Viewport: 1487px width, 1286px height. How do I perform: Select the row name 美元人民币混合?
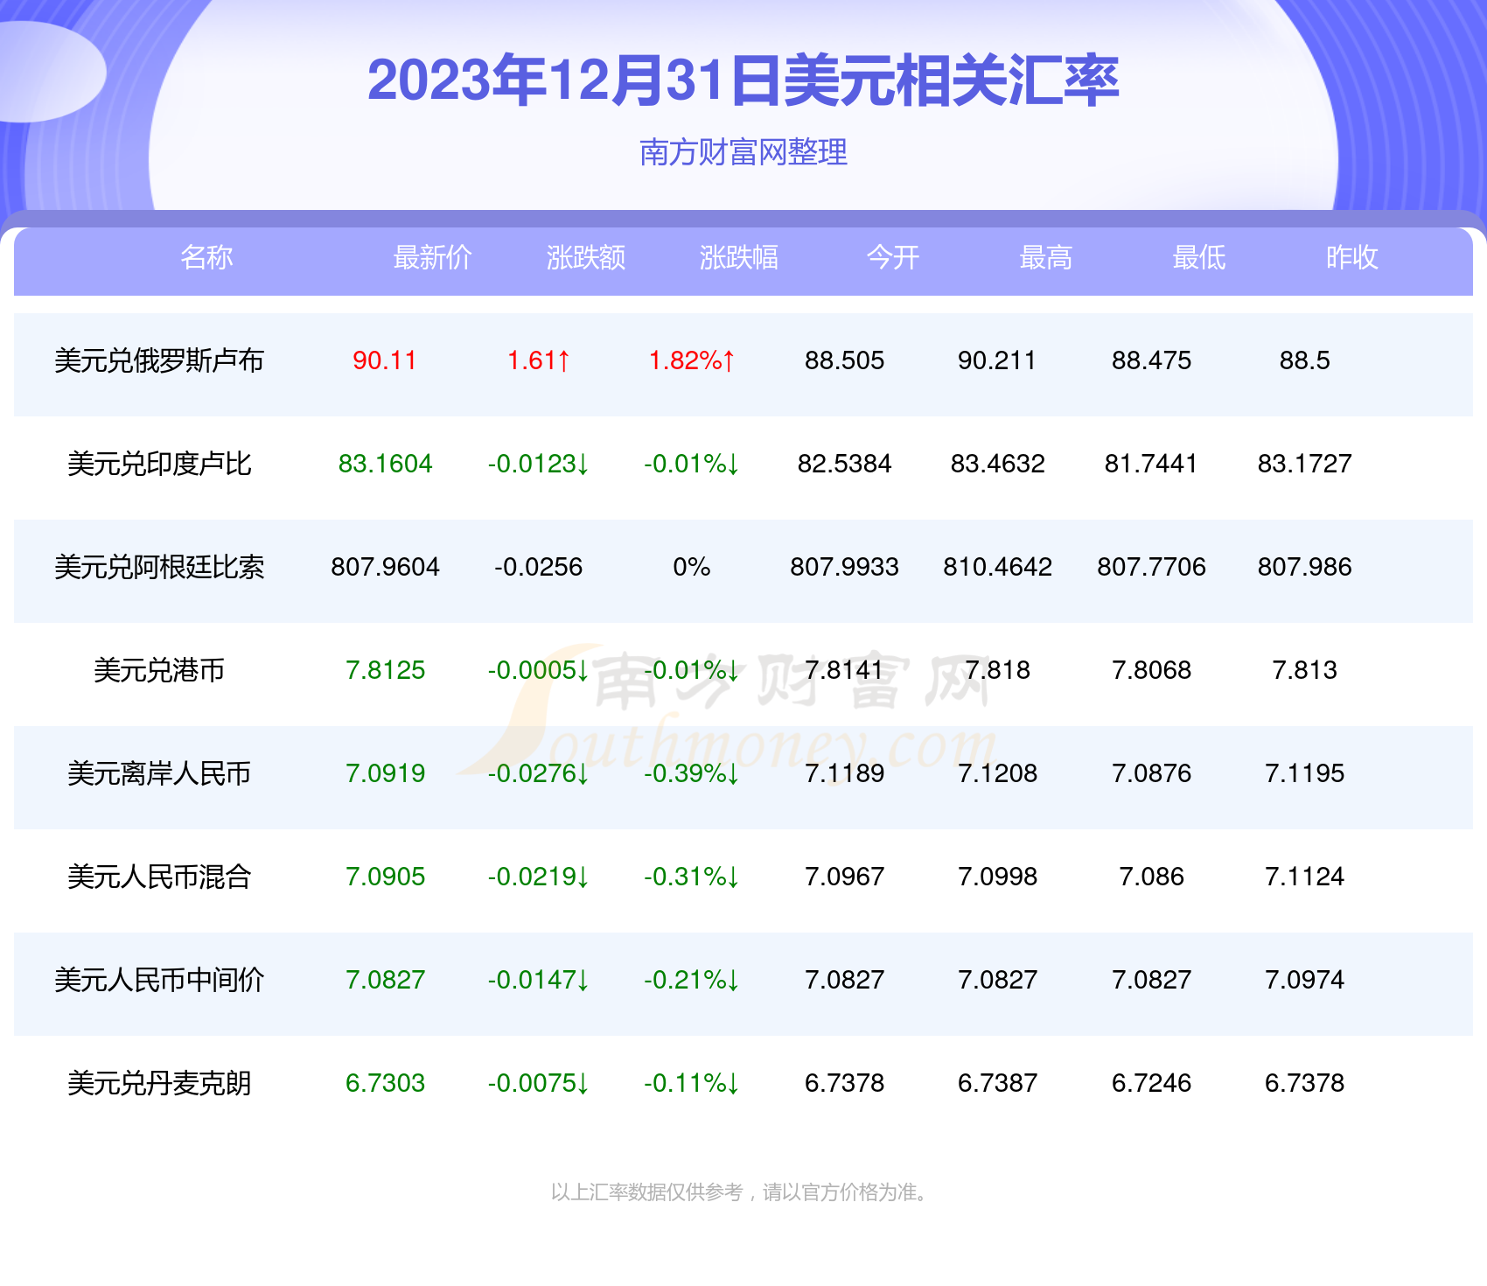click(159, 877)
